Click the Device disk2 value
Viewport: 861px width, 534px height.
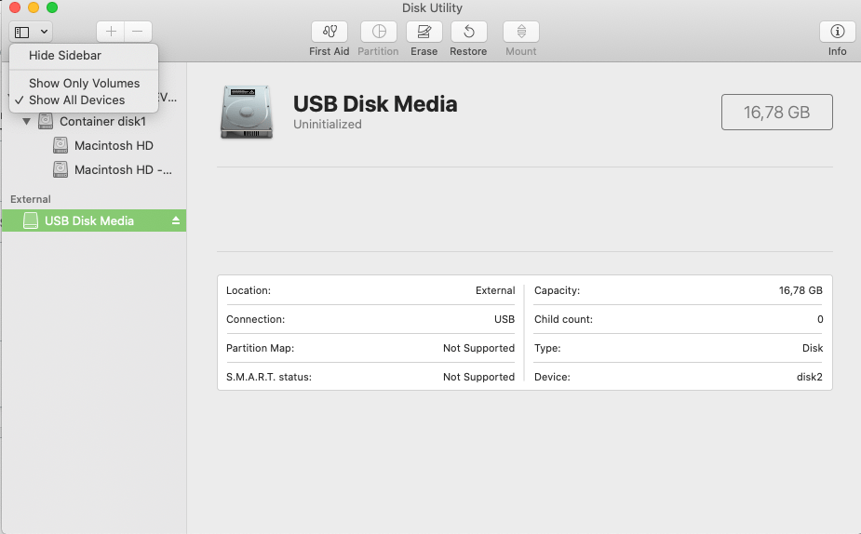[x=810, y=377]
